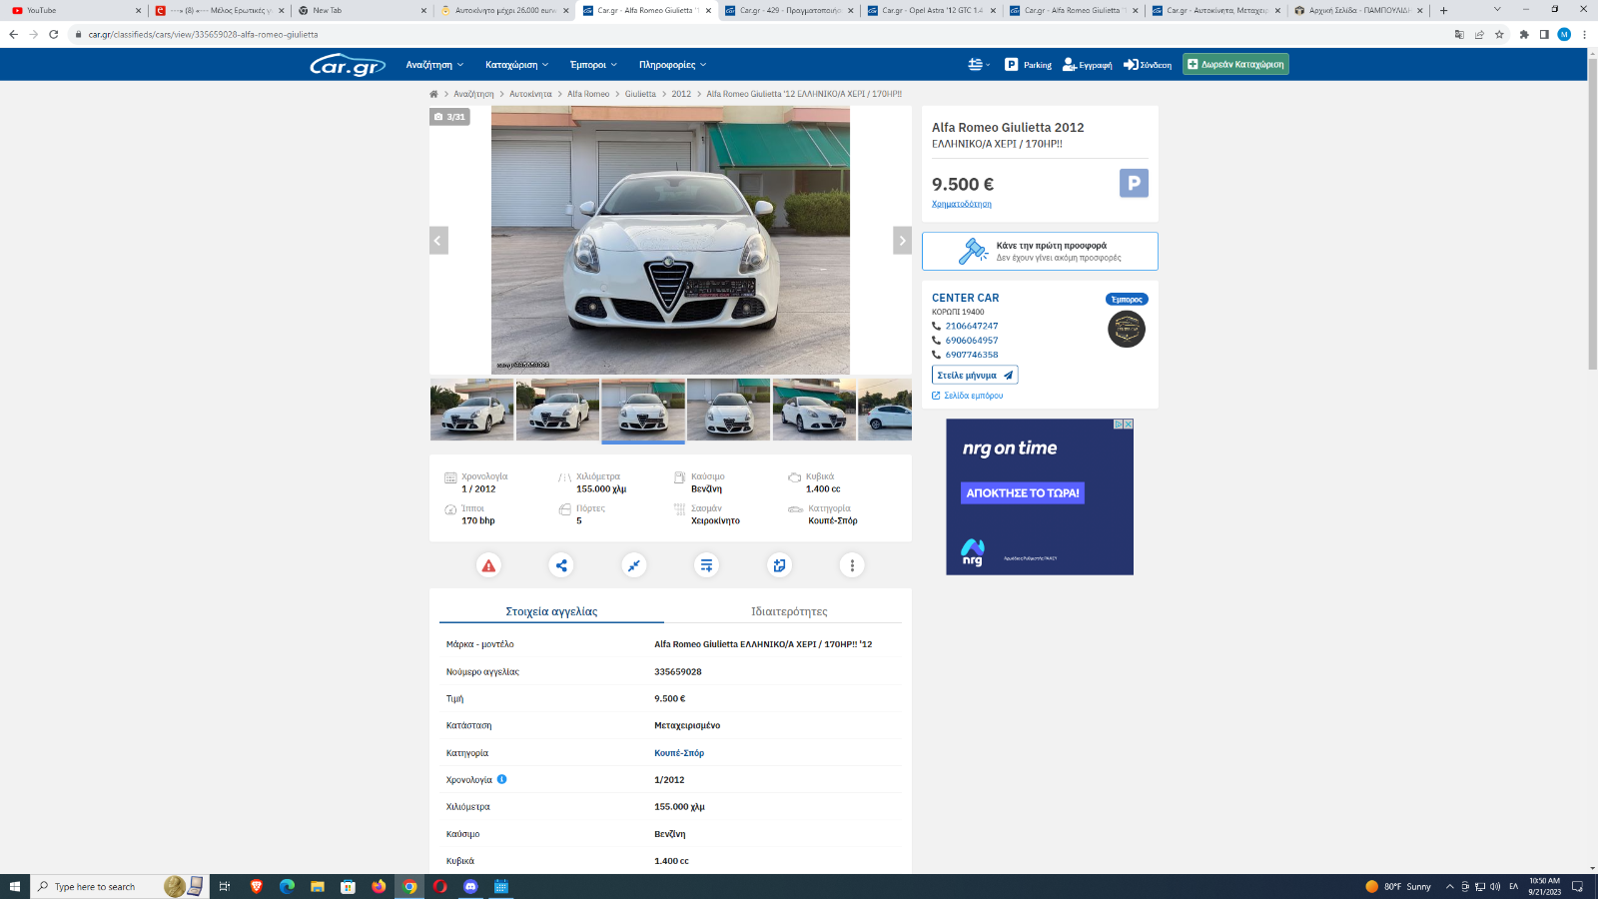Click the blue Parking P icon beside price
Screen dimensions: 1598x899
(x=1134, y=183)
